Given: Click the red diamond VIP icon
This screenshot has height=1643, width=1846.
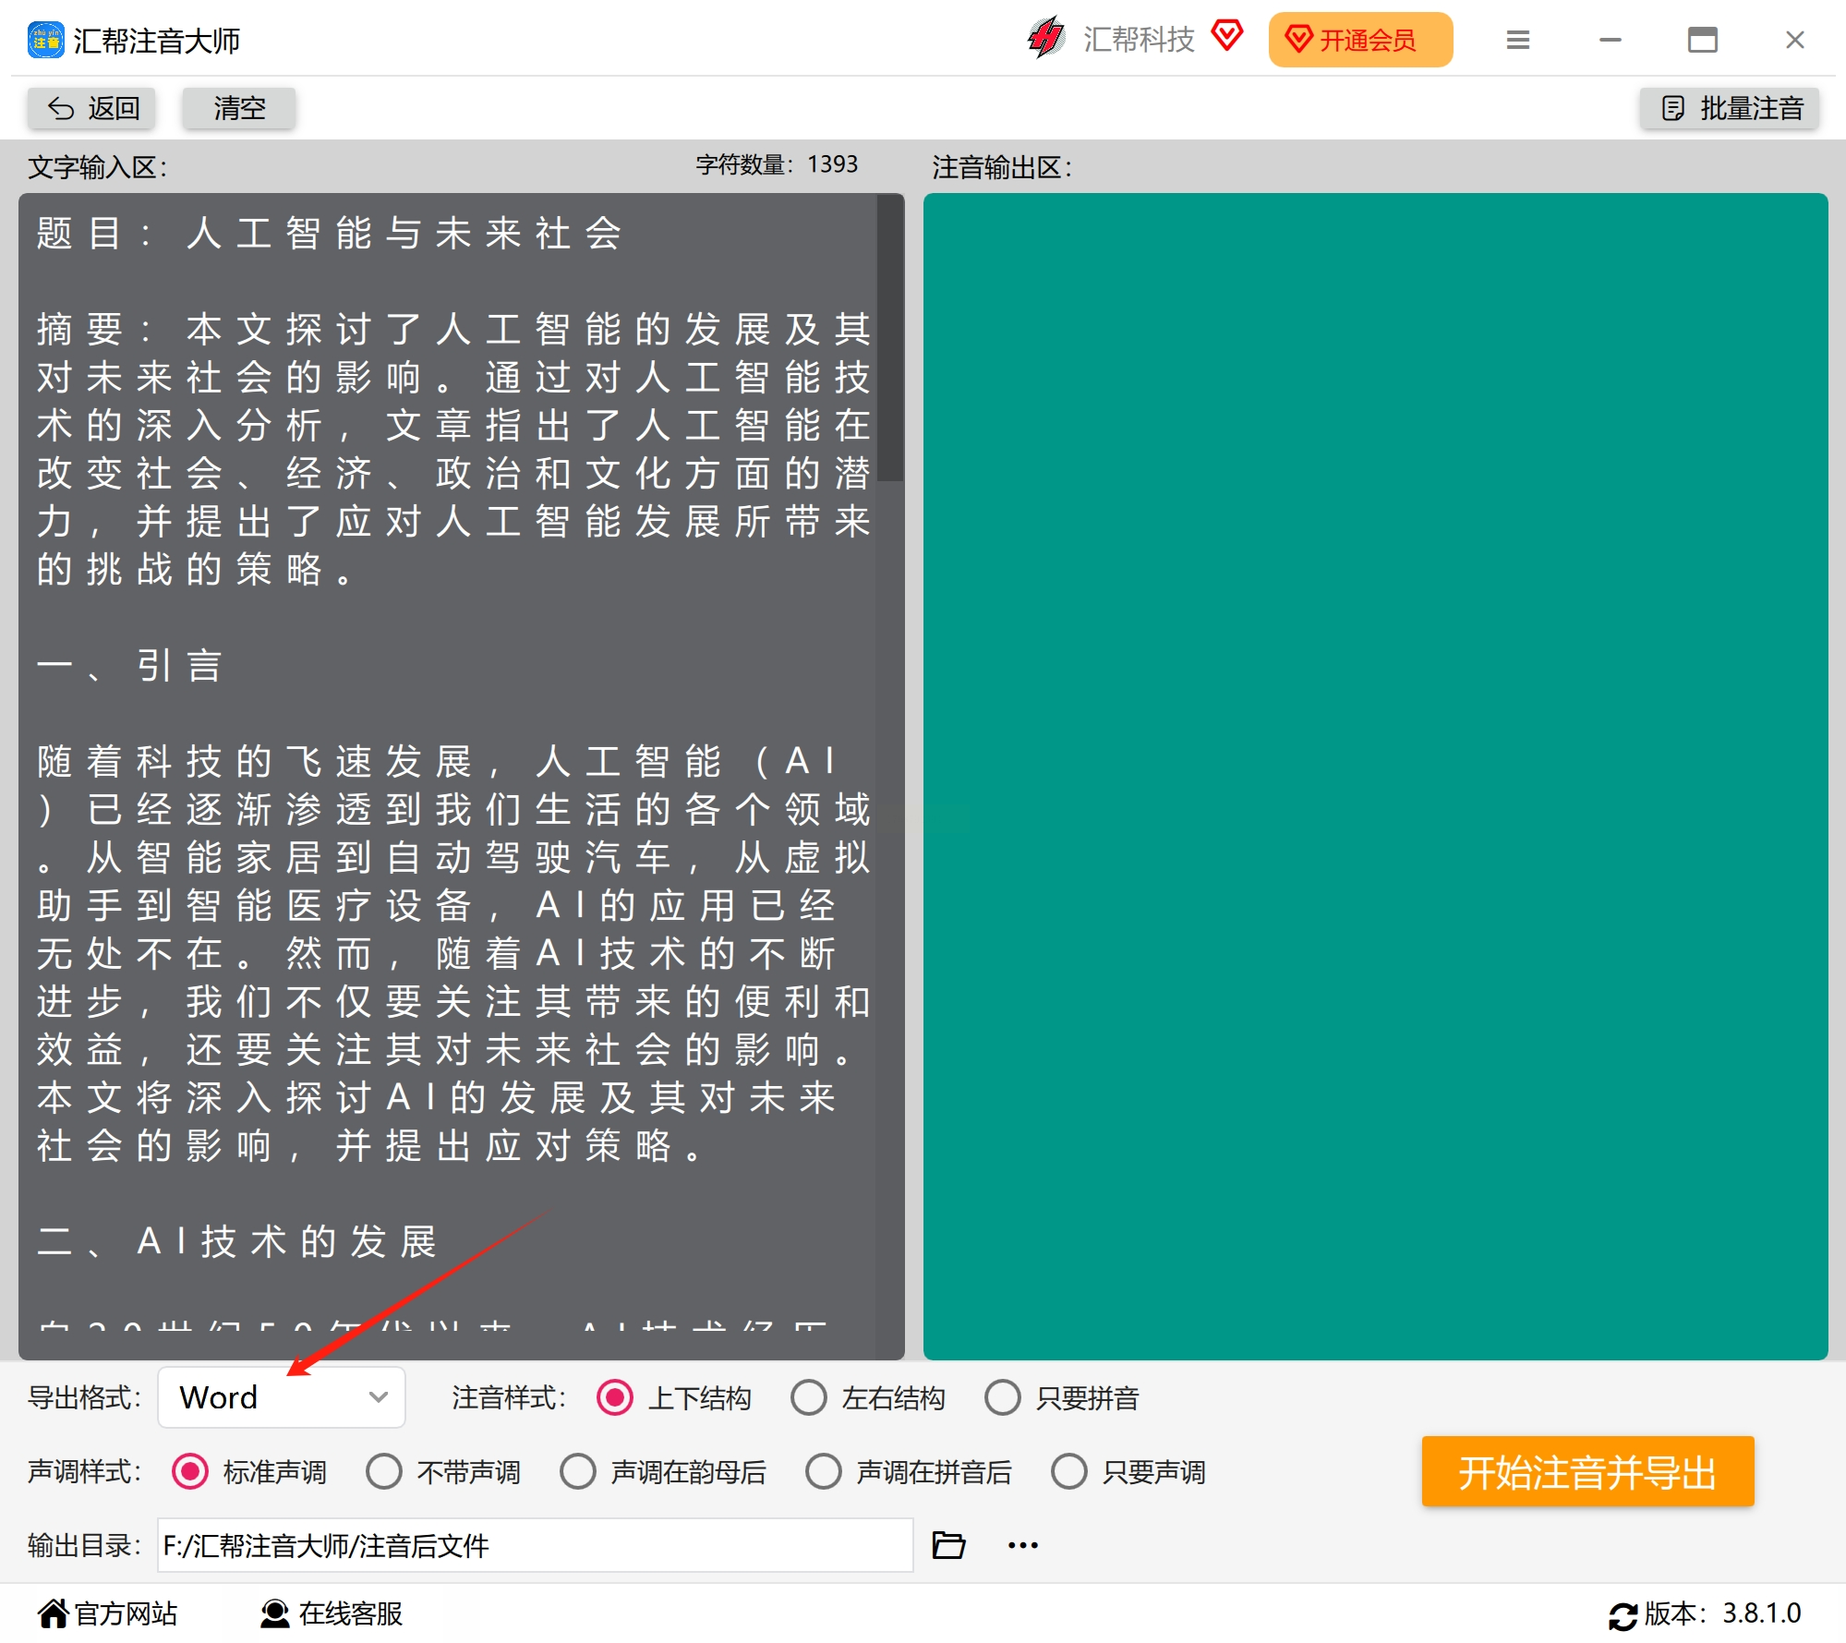Looking at the screenshot, I should click(x=1227, y=37).
